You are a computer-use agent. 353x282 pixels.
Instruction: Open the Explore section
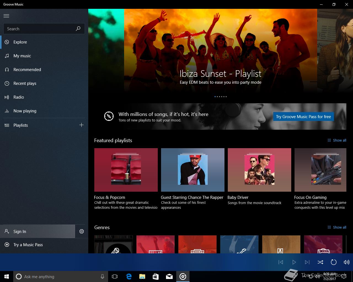44,42
